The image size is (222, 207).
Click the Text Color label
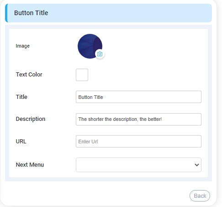[x=29, y=75]
